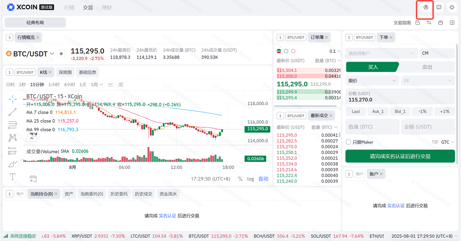
Task: Select the brush drawing tool
Action: click(13, 164)
